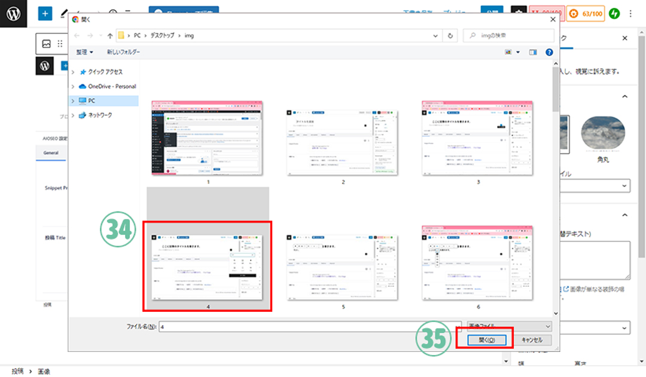Click the WordPress logo in top-left corner
This screenshot has width=646, height=377.
click(13, 13)
